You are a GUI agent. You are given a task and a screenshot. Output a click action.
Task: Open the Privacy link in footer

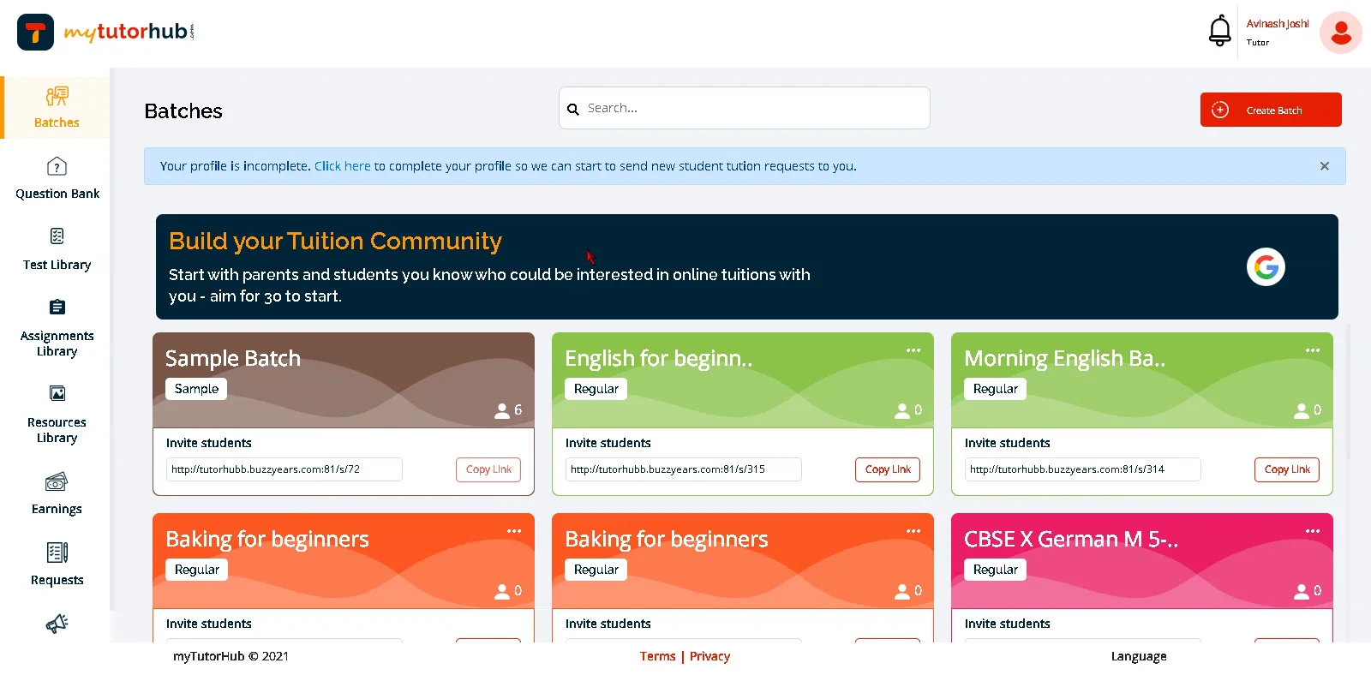709,656
